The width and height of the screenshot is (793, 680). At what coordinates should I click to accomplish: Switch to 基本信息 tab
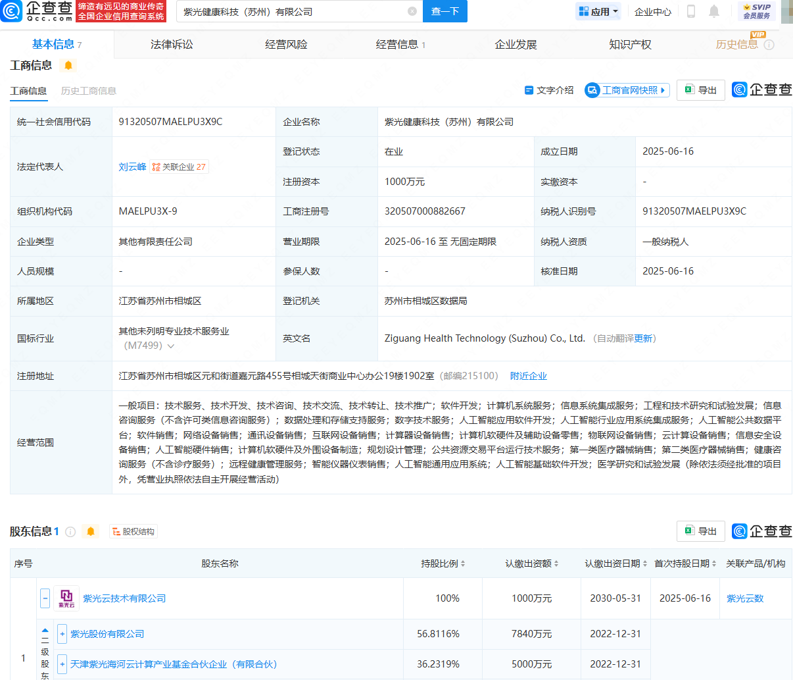[x=57, y=44]
